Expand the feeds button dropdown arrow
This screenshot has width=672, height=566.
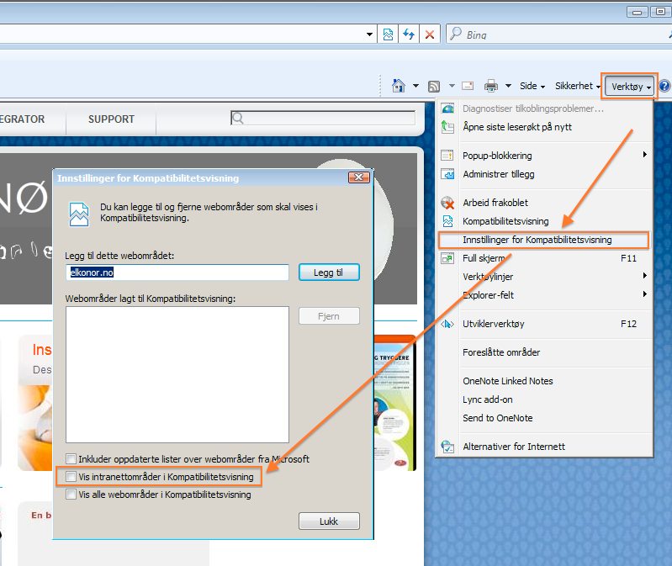pyautogui.click(x=452, y=86)
